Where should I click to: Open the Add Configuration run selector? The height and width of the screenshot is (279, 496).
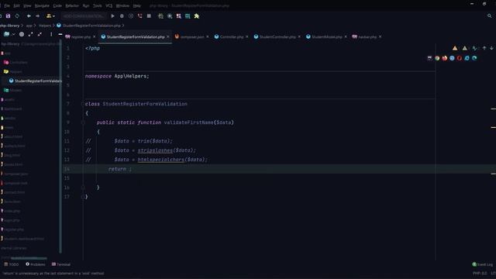[x=84, y=15]
